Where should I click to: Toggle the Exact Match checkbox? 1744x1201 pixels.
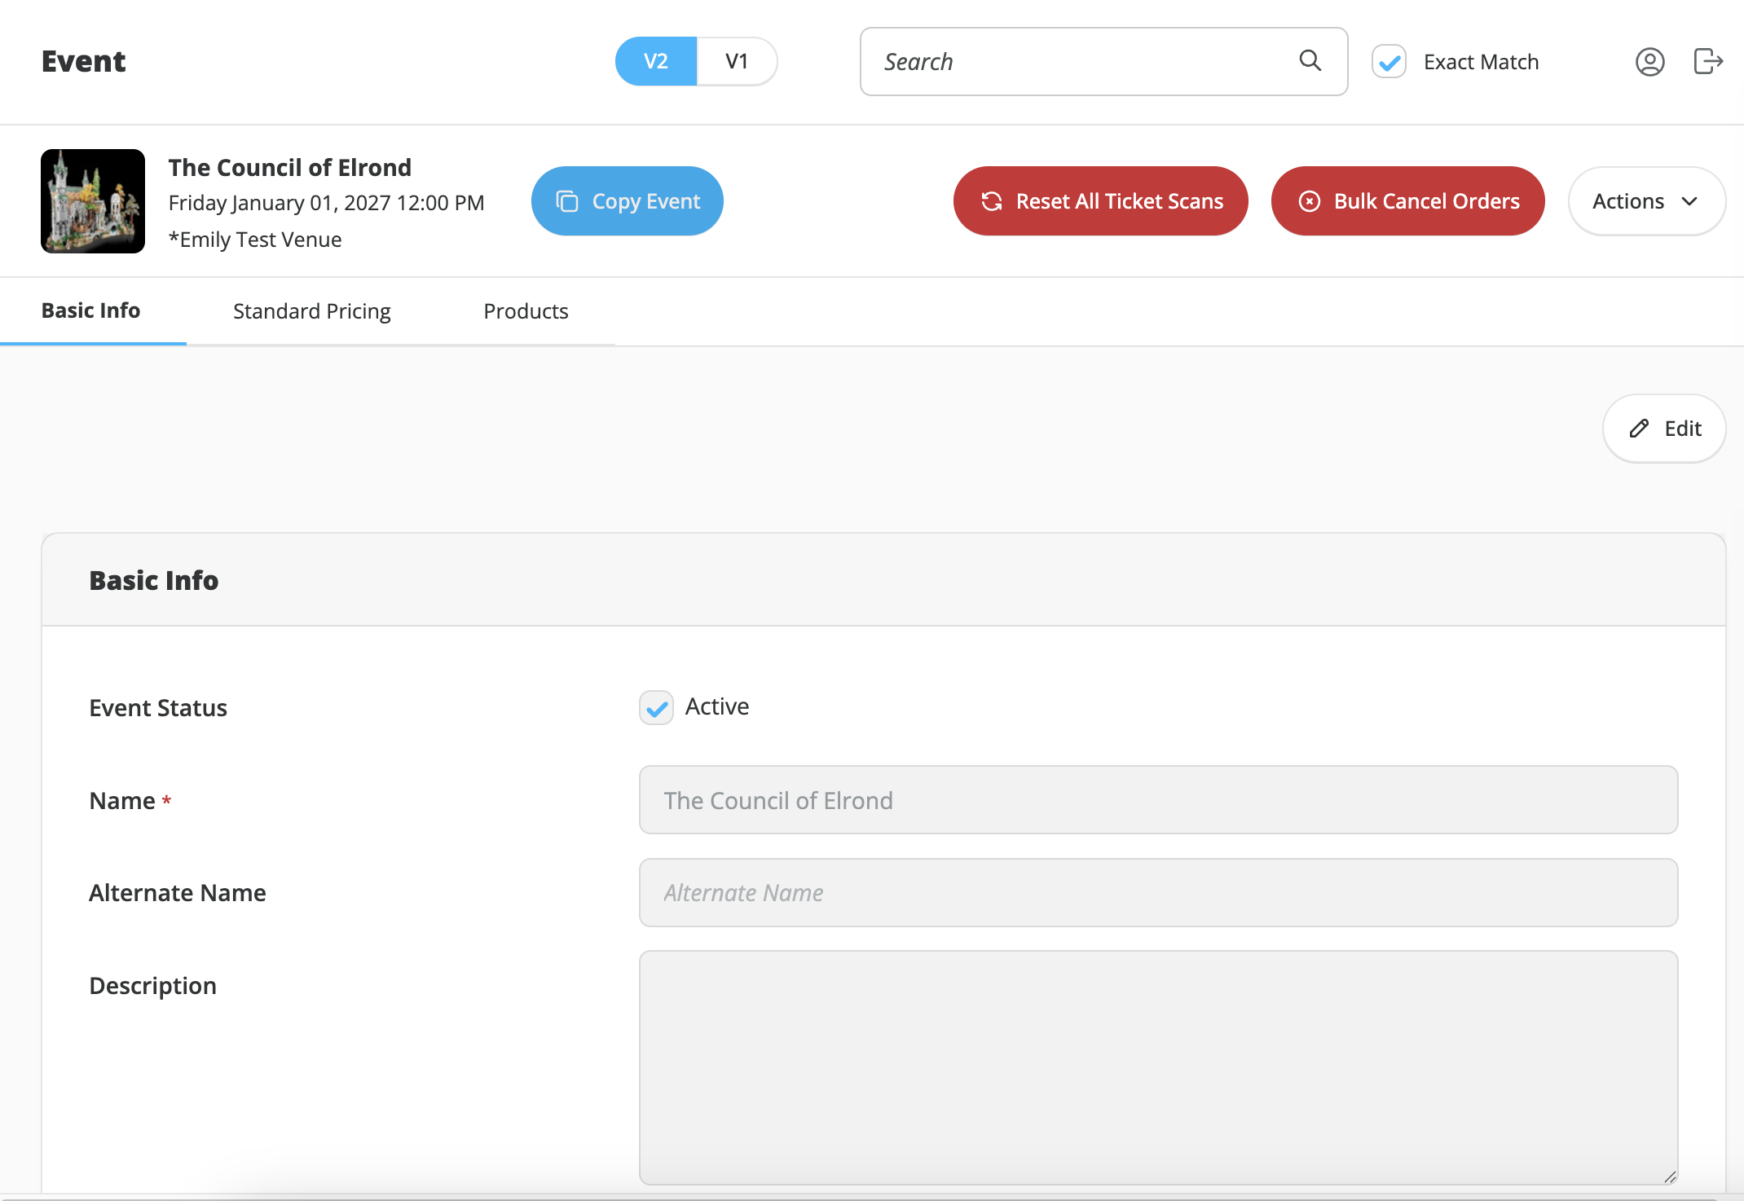(1389, 62)
